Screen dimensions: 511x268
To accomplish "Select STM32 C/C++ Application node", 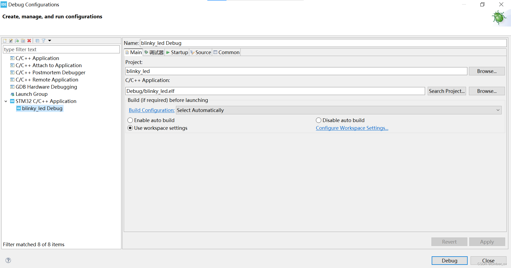I will [46, 101].
